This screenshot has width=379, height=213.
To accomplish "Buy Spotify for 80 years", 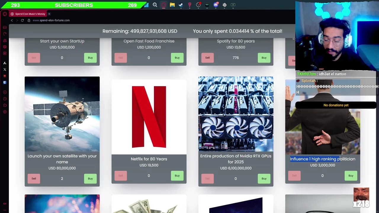I will pos(264,58).
